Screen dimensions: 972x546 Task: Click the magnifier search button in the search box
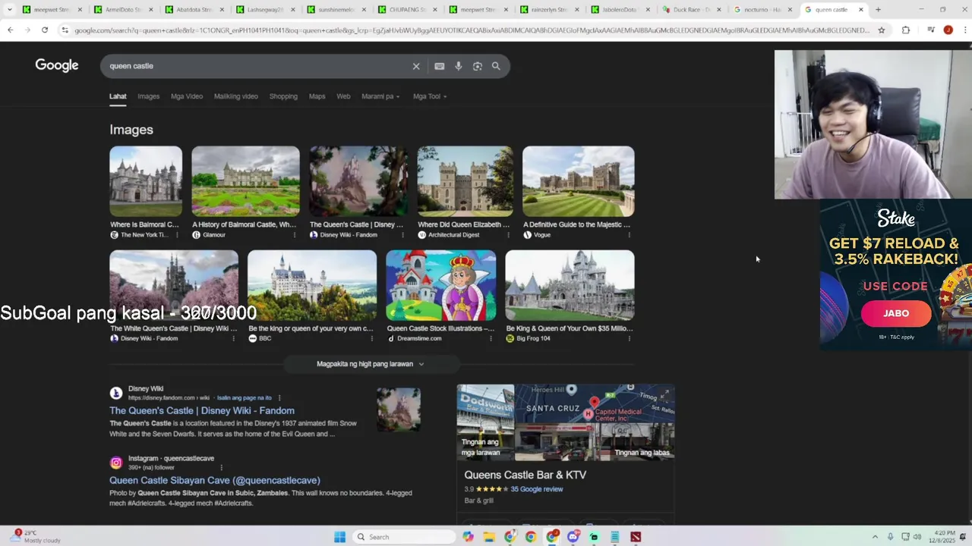click(496, 66)
